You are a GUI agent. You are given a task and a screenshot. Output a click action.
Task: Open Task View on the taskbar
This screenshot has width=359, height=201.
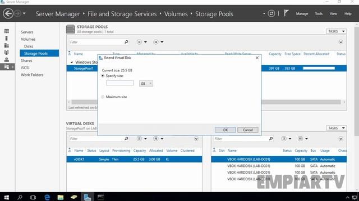coord(33,197)
